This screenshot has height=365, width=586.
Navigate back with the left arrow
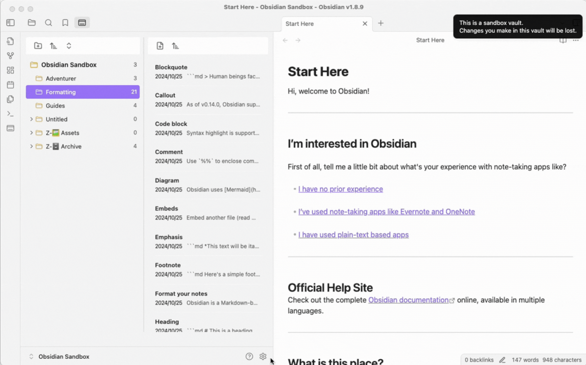(x=285, y=40)
